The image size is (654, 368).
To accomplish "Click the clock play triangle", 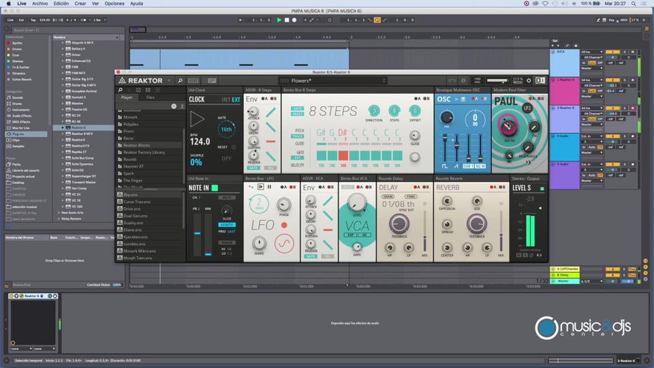I will coord(197,119).
